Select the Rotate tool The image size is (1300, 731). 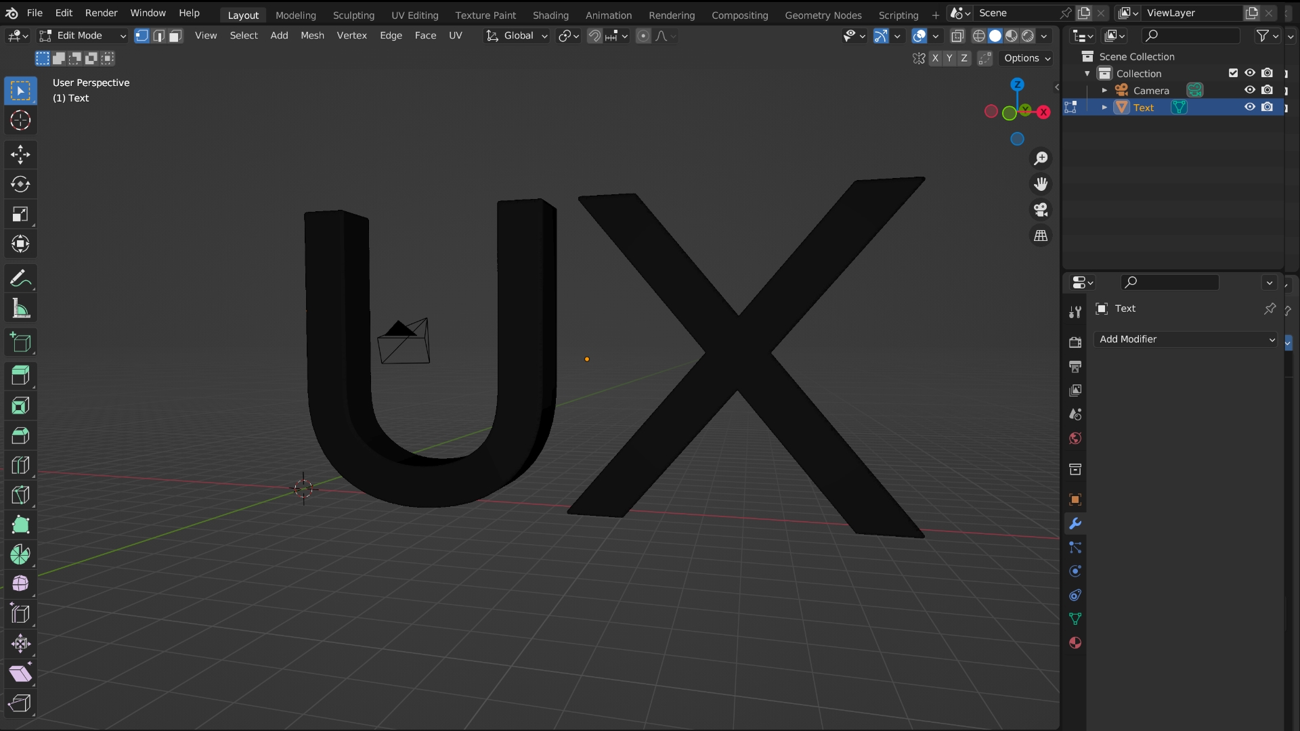(20, 184)
